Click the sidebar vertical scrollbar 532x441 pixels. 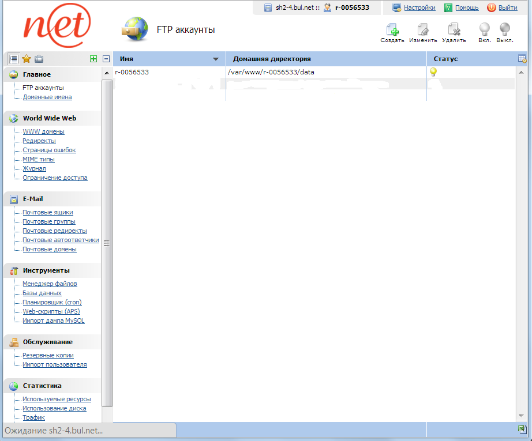click(x=107, y=243)
